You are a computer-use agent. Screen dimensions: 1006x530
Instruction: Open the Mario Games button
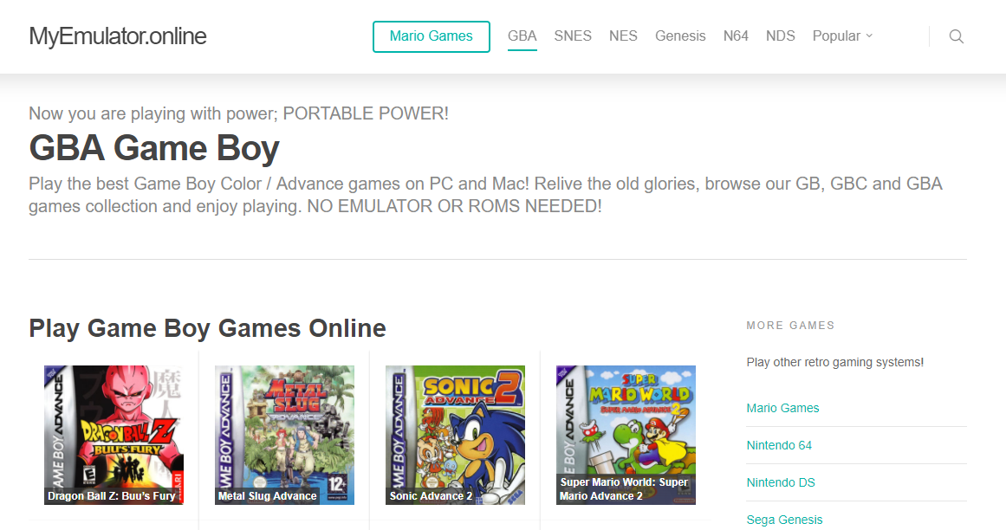click(x=431, y=36)
